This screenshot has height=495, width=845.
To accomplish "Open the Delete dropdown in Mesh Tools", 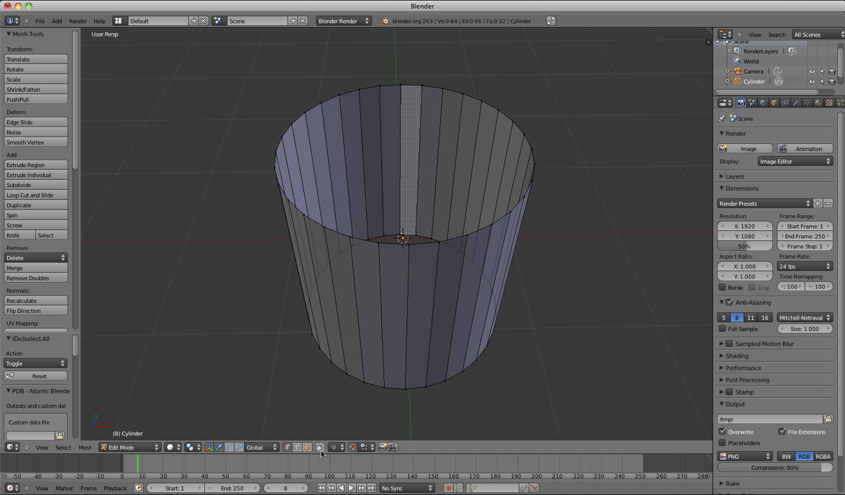I will 36,258.
